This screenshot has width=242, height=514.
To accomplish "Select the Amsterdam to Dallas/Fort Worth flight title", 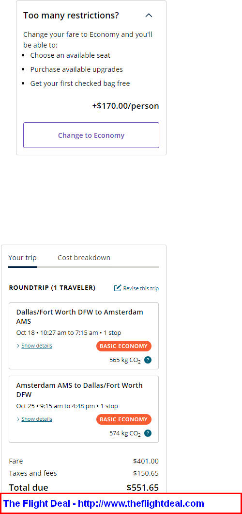I will click(x=79, y=390).
